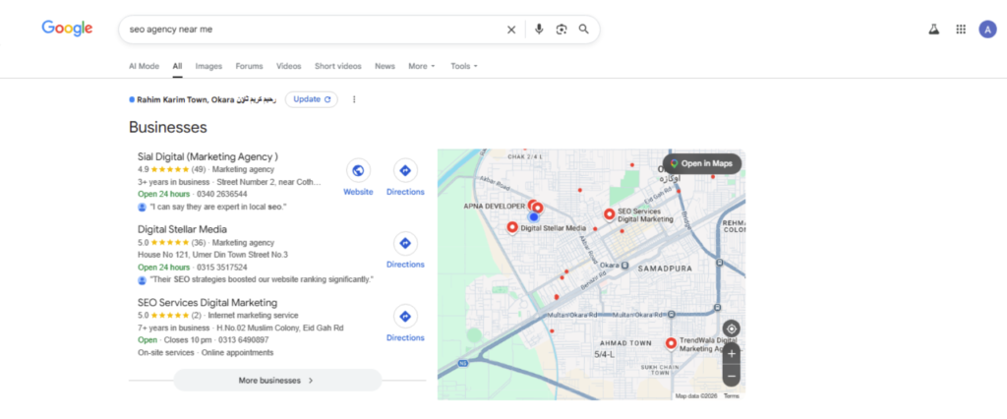This screenshot has width=1007, height=419.
Task: Click Digital Stellar Media map pin
Action: coord(512,227)
